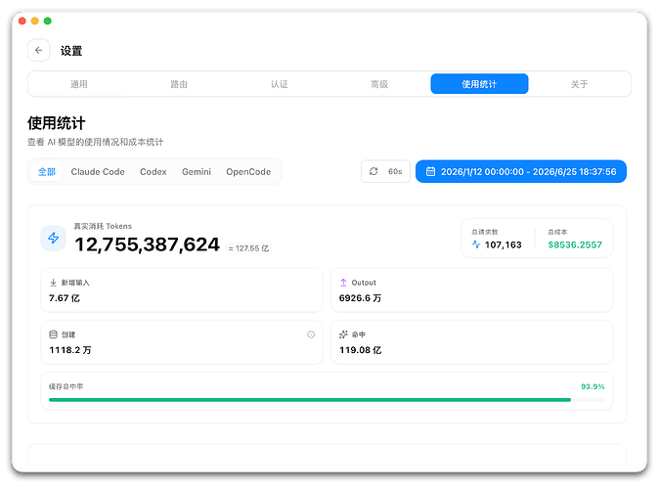The height and width of the screenshot is (488, 659).
Task: Filter statistics by Claude Code
Action: click(98, 171)
